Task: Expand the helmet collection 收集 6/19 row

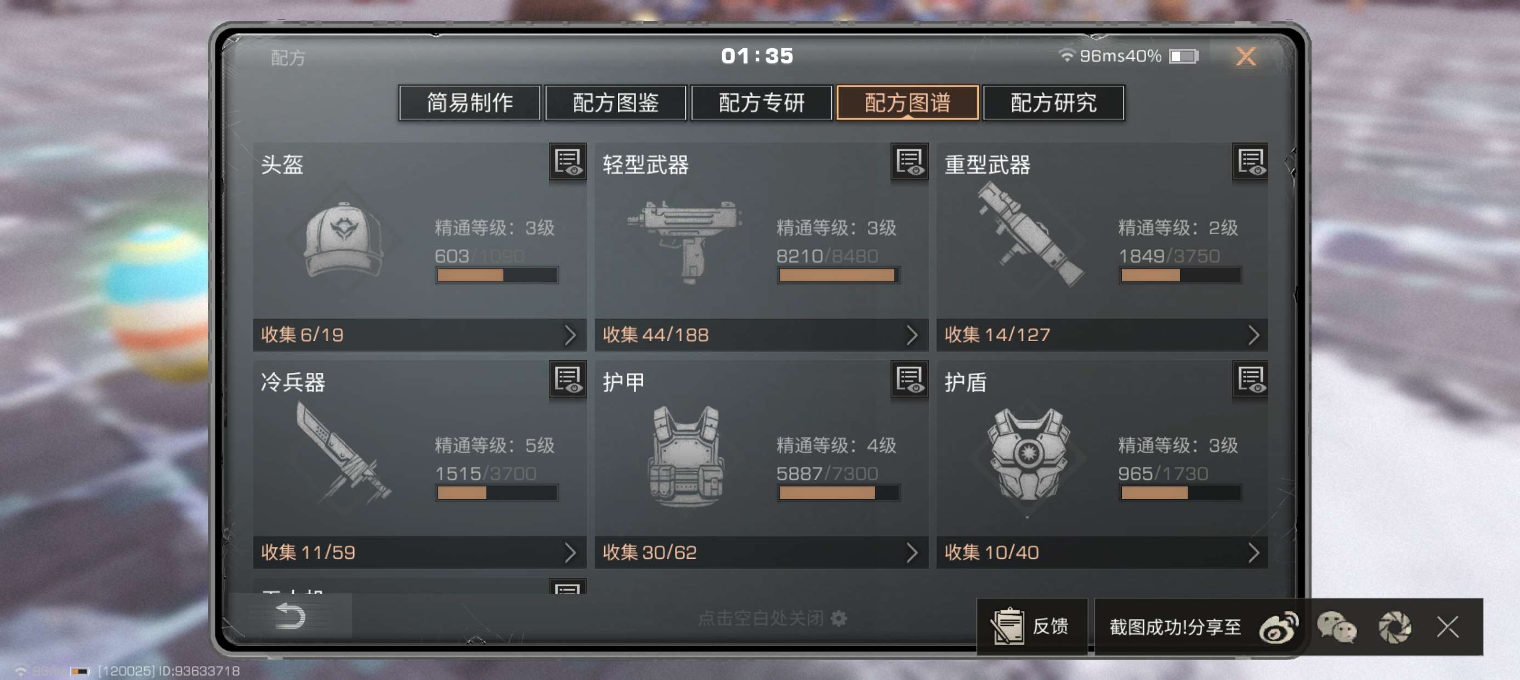Action: pyautogui.click(x=419, y=335)
